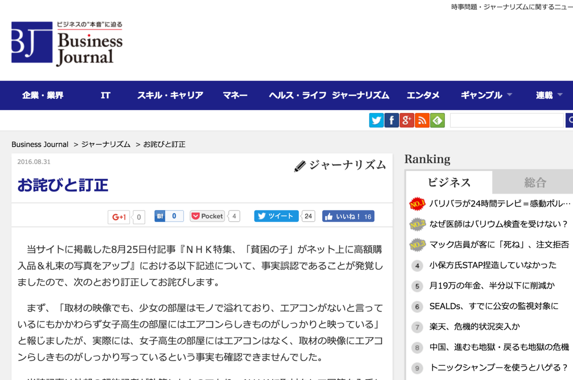Click the Twitter icon in header
This screenshot has height=380, width=573.
(376, 120)
